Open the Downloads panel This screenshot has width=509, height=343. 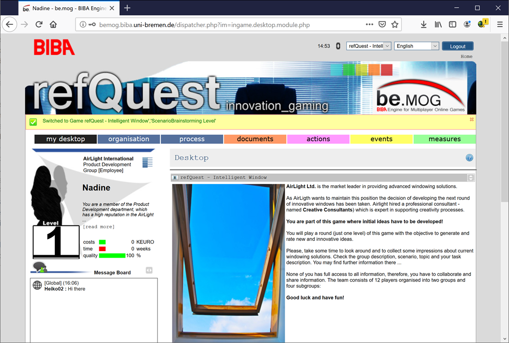tap(424, 25)
